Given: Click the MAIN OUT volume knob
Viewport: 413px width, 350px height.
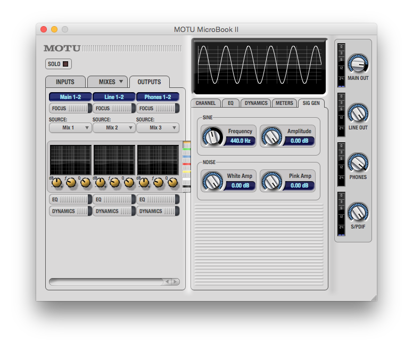Looking at the screenshot, I should [x=358, y=63].
